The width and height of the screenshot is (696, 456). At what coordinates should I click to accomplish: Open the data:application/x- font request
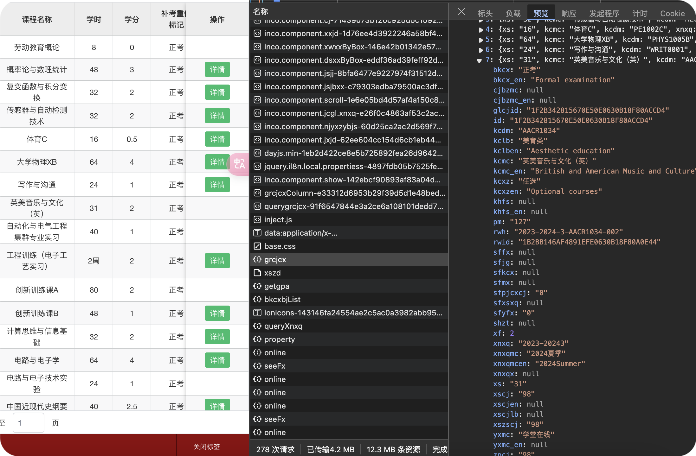[x=300, y=233]
